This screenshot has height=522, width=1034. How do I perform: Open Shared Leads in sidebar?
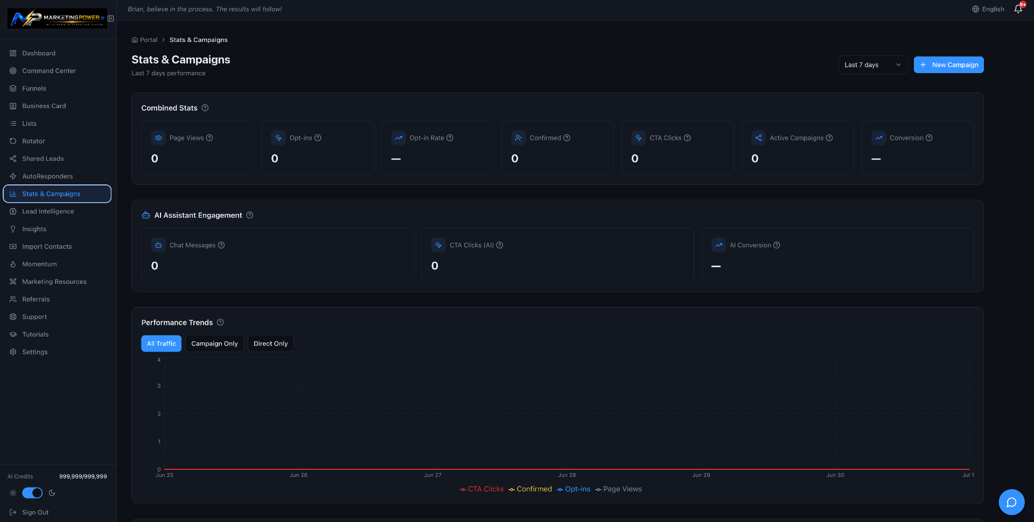(x=57, y=159)
